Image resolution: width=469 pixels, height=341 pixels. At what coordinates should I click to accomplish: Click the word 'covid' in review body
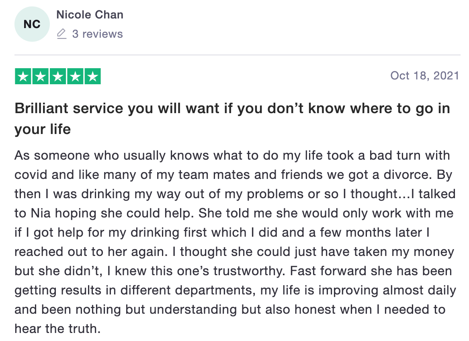pyautogui.click(x=31, y=175)
